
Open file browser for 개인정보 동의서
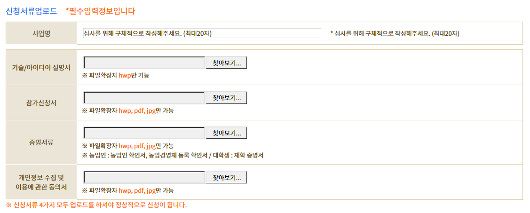coord(226,178)
